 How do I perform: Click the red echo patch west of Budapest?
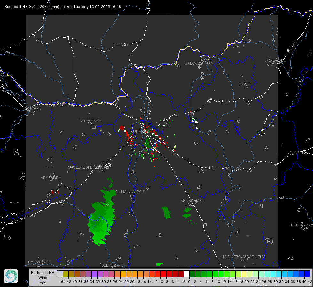(x=122, y=128)
